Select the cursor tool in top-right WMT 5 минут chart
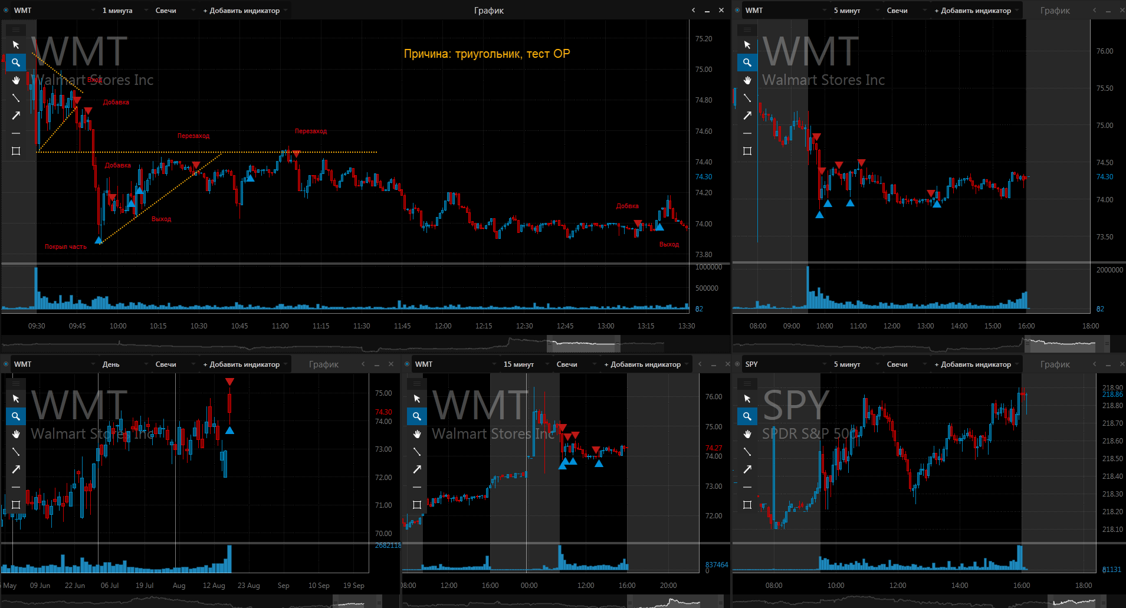 tap(747, 45)
